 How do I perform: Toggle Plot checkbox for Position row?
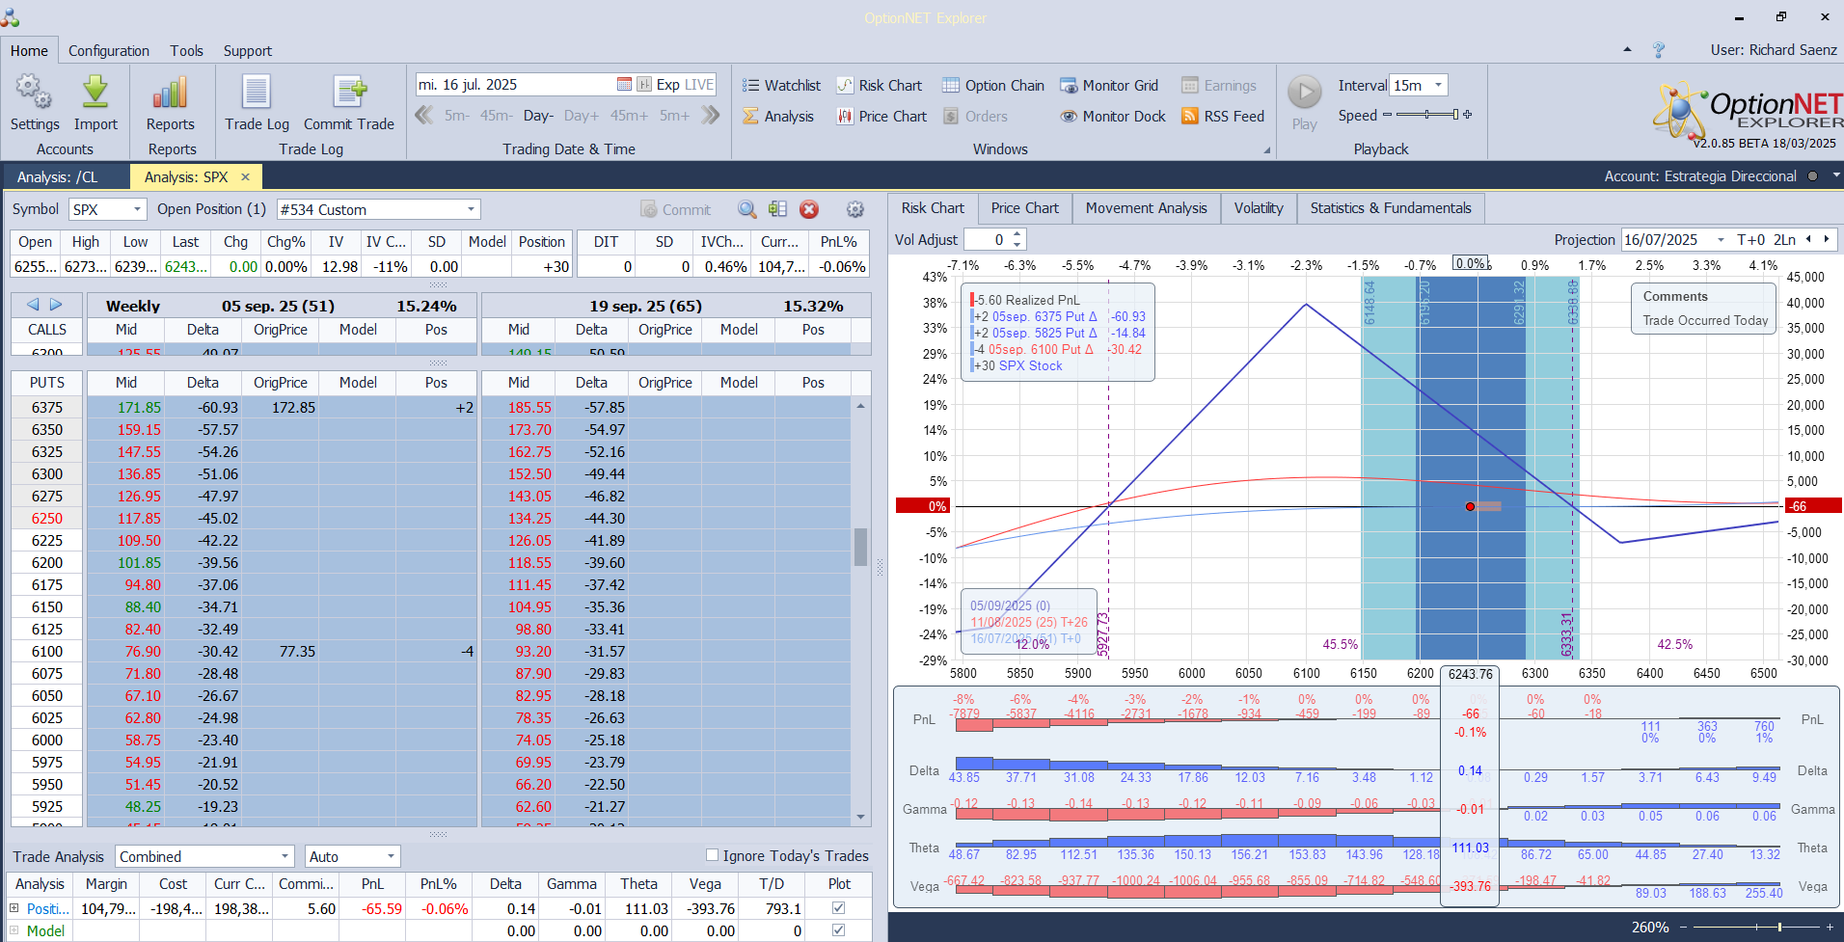[839, 908]
